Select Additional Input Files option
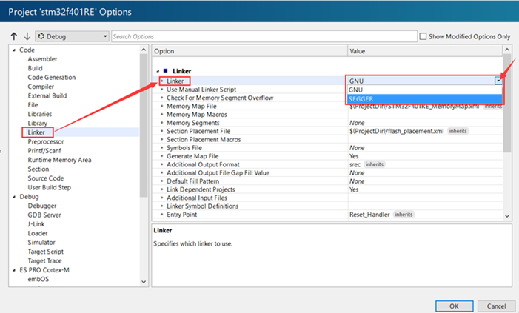 [197, 198]
